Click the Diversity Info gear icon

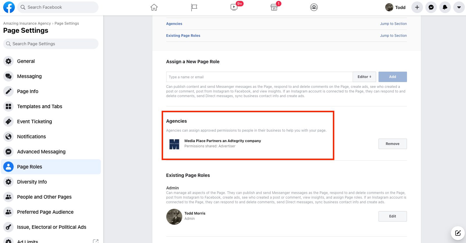[8, 182]
